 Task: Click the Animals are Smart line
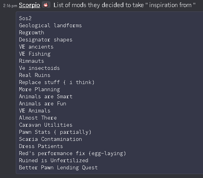46,96
